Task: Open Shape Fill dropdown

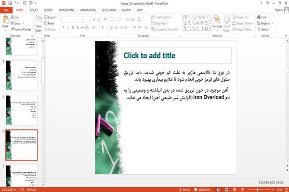Action: [x=240, y=17]
